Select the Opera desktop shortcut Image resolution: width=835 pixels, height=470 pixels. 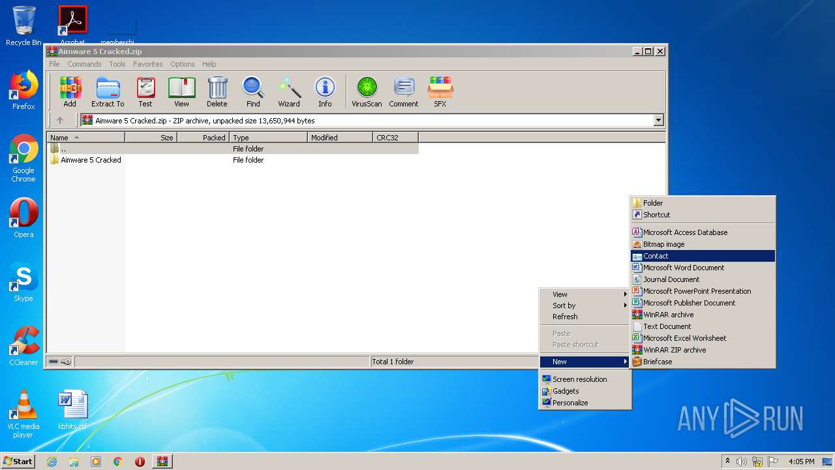point(23,218)
